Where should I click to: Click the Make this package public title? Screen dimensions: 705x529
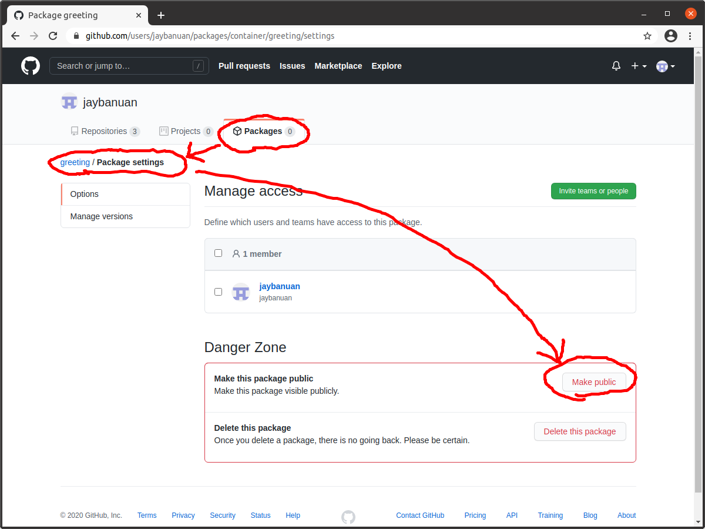(x=264, y=379)
